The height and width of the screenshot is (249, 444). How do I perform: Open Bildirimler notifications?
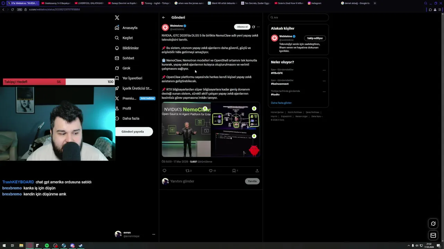(x=127, y=48)
